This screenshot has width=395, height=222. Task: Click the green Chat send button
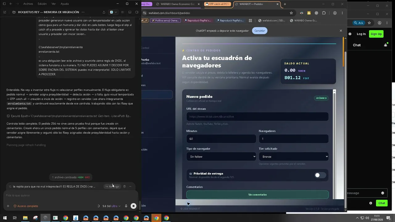pyautogui.click(x=382, y=203)
